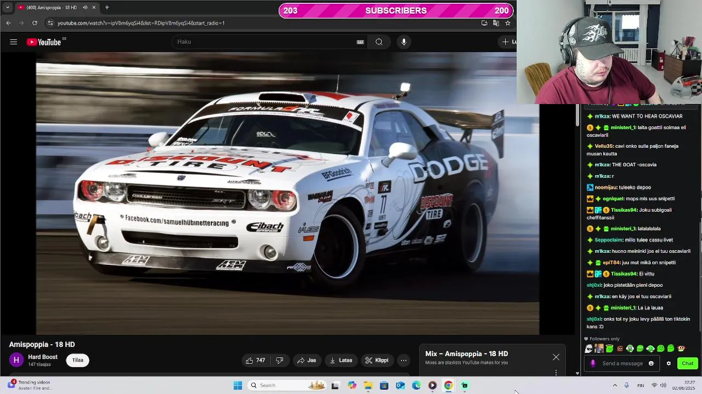Open more actions with the three-dot button
702x394 pixels.
(404, 360)
